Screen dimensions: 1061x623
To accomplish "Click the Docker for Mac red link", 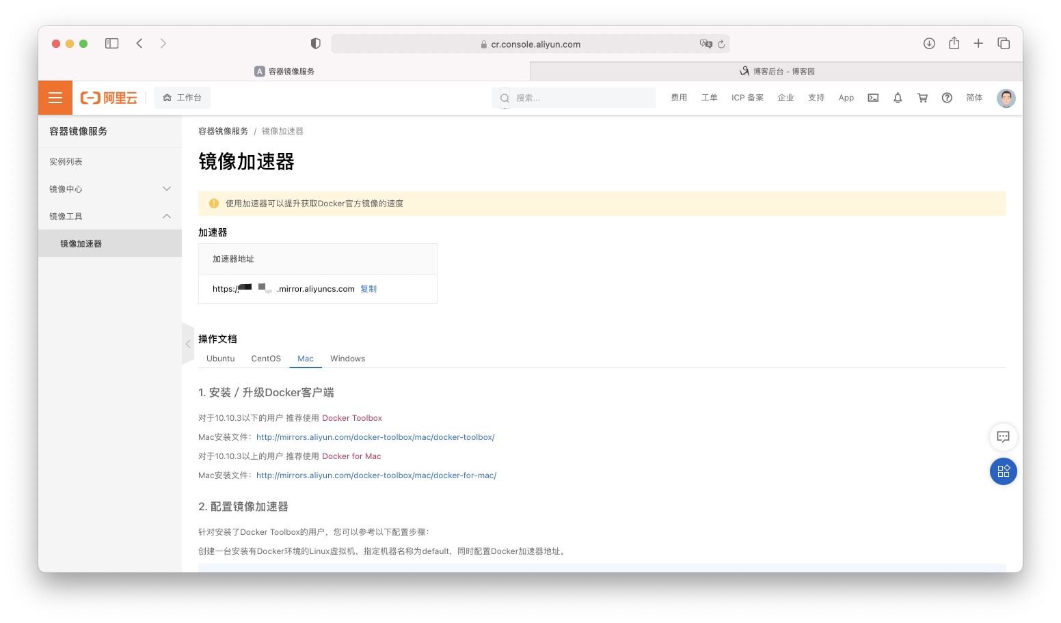I will point(351,456).
